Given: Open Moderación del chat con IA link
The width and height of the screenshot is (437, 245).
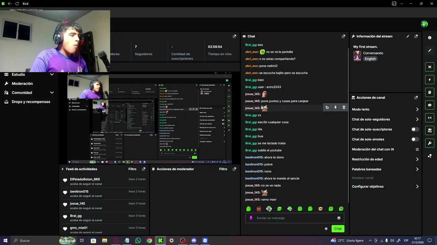Looking at the screenshot, I should (385, 149).
